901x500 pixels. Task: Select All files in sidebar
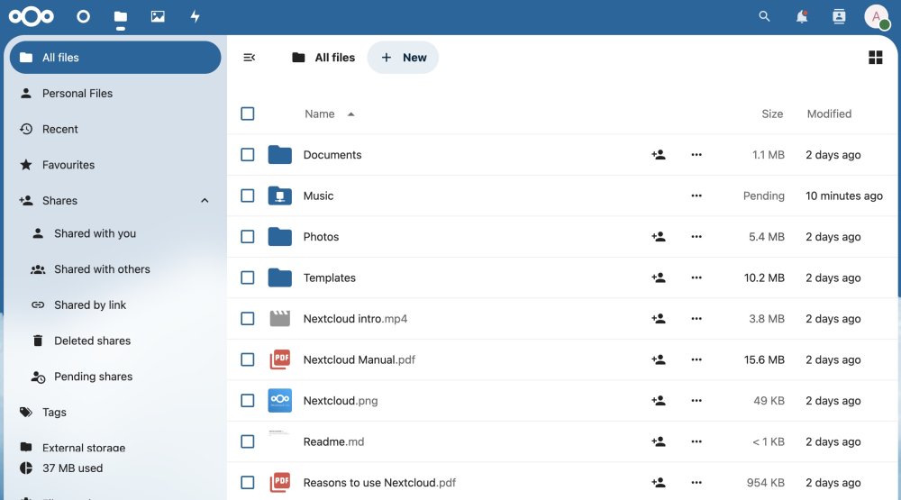[x=115, y=58]
